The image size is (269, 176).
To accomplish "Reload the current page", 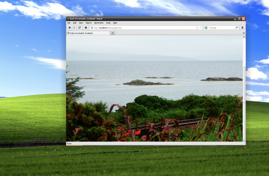I will coord(80,27).
